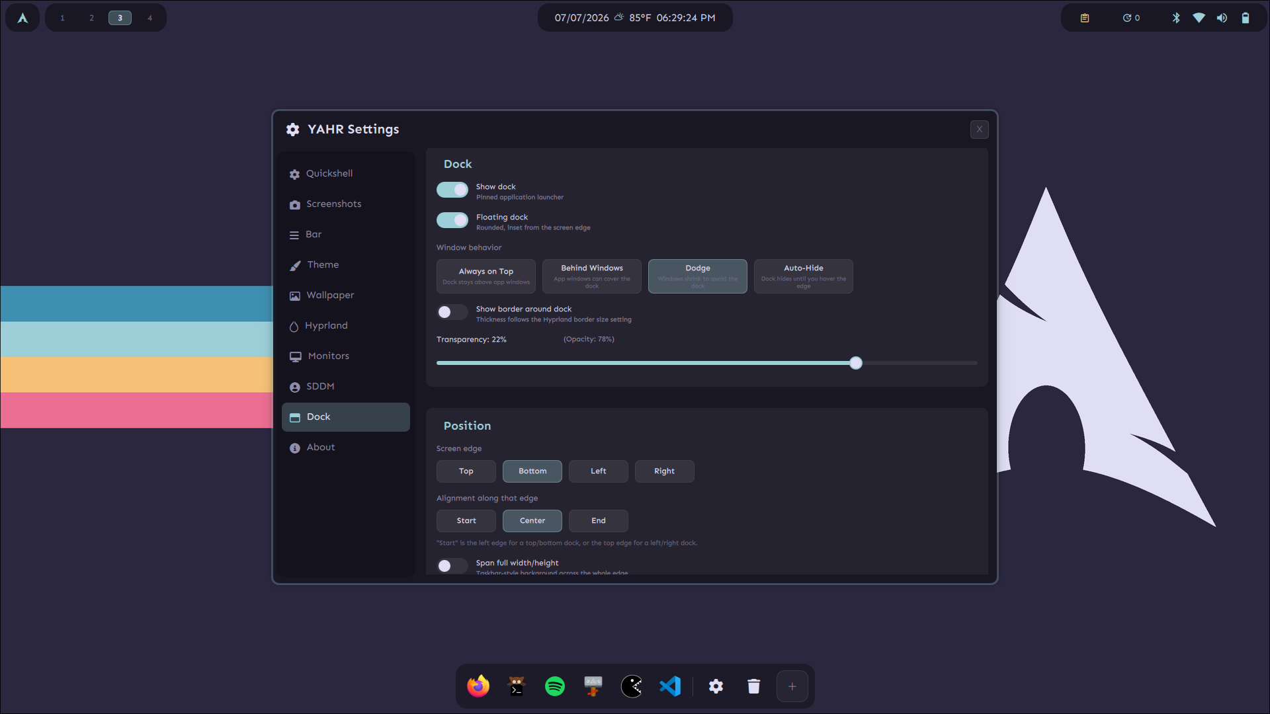
Task: Enable Span full width/height switch
Action: tap(452, 566)
